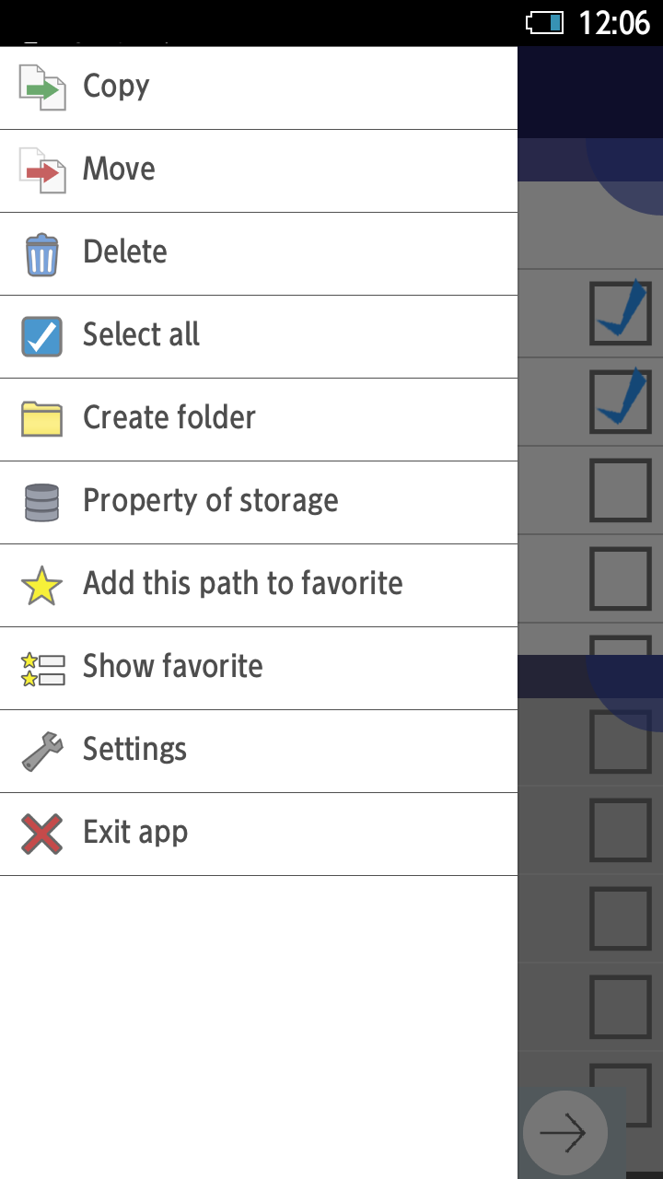Uncheck the first checked file checkbox

pyautogui.click(x=620, y=314)
